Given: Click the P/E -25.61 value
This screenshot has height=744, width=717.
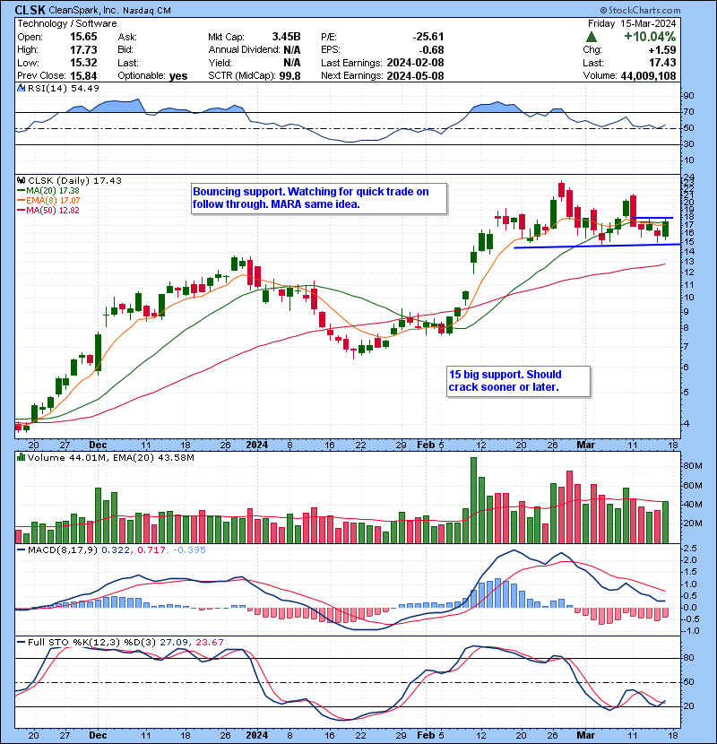Looking at the screenshot, I should tap(428, 37).
